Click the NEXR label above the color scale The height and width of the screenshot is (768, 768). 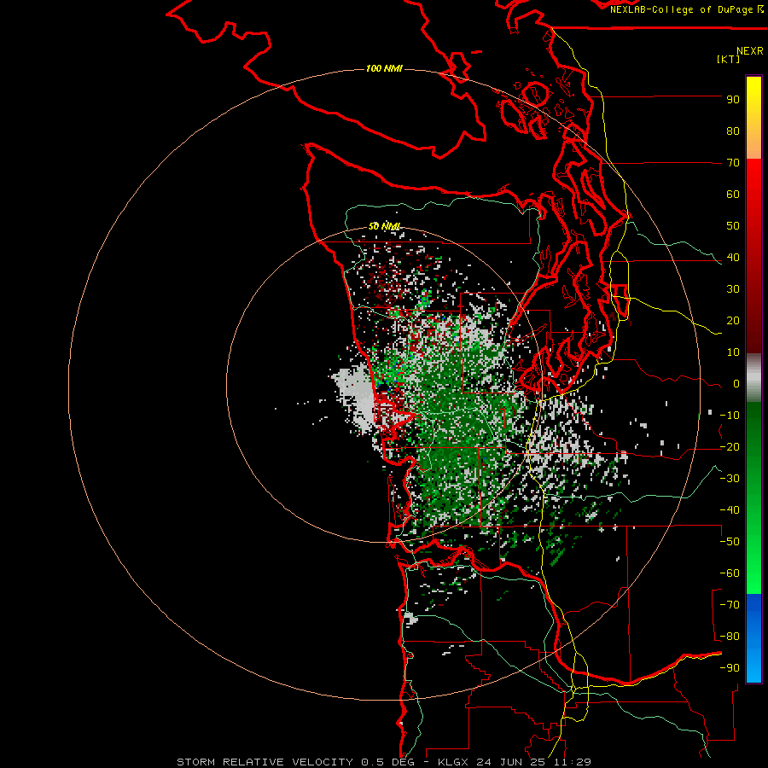(750, 51)
